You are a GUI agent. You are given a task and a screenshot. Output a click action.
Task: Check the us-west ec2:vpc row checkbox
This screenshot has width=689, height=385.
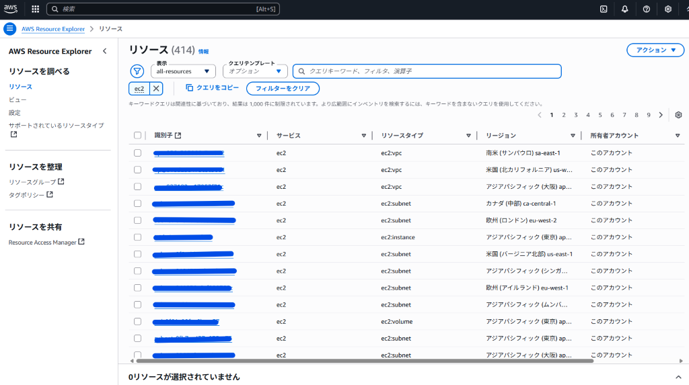point(137,169)
